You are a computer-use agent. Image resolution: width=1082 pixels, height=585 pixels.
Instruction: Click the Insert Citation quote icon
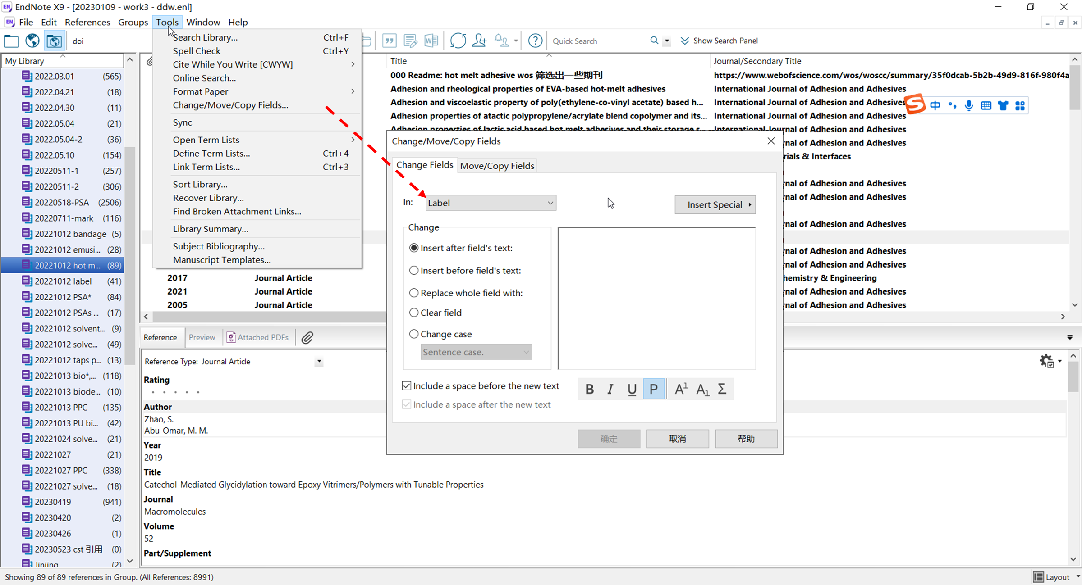pos(389,41)
